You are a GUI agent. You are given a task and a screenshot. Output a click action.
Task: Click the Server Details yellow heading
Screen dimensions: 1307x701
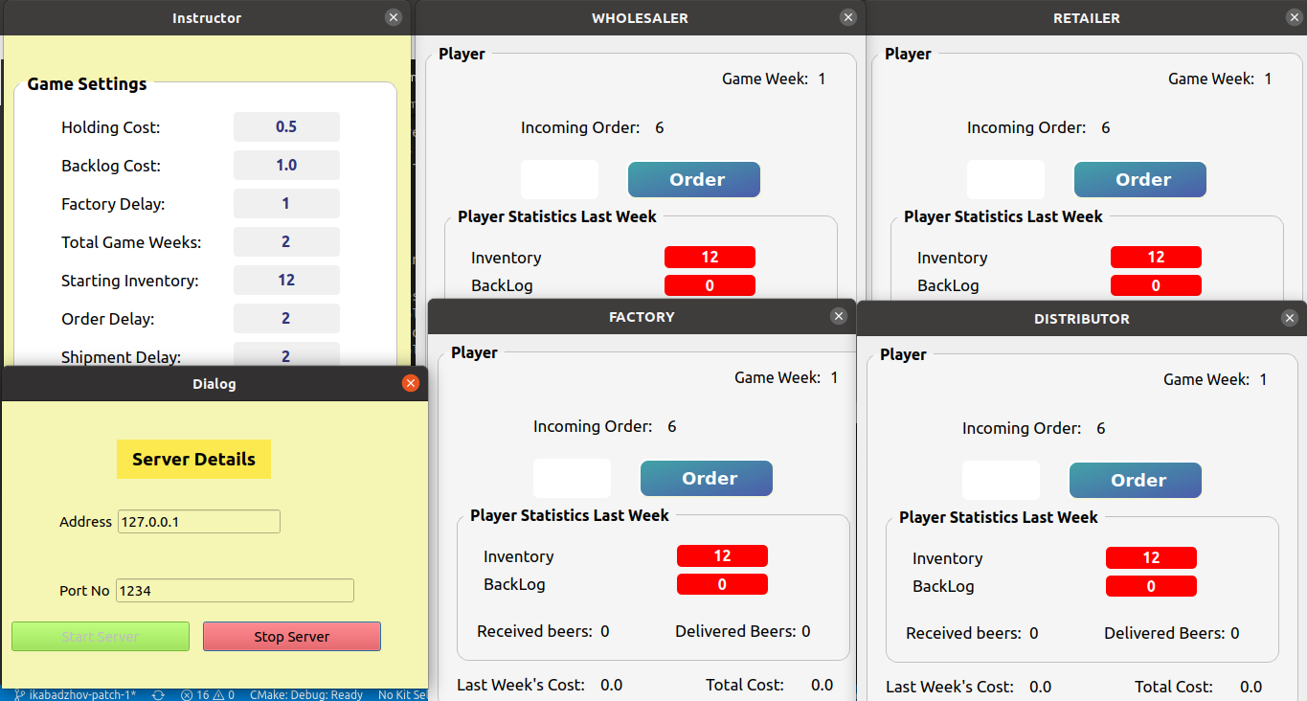click(193, 459)
